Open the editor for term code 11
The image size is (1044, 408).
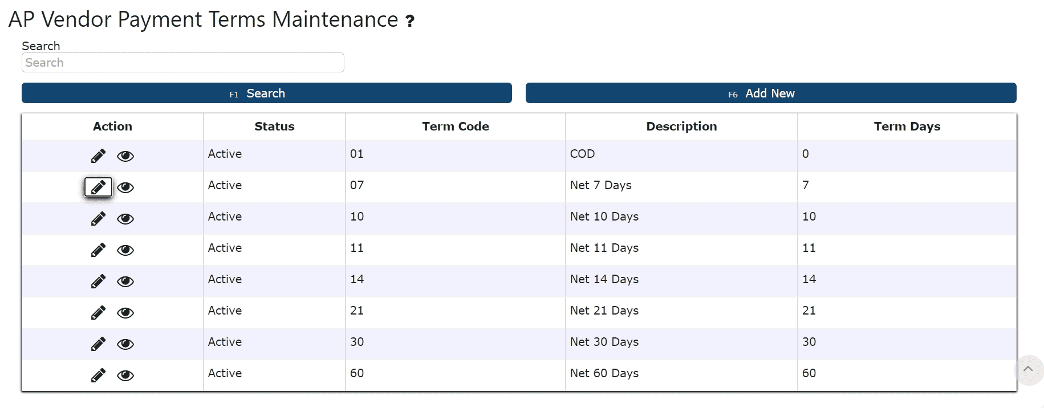click(x=98, y=250)
